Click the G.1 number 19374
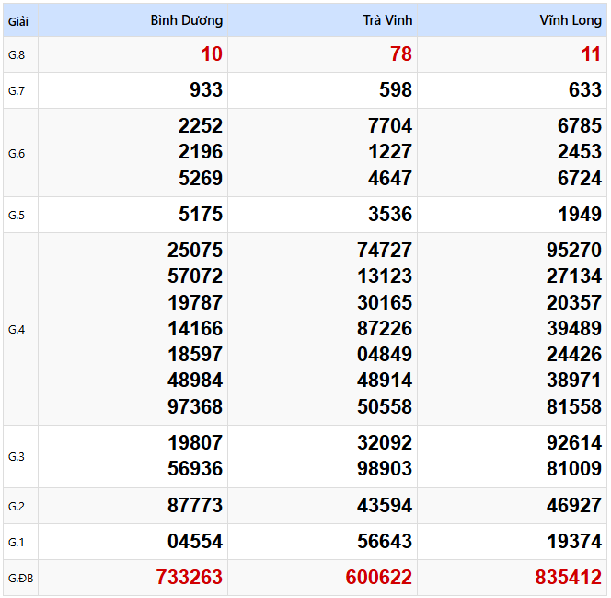Image resolution: width=611 pixels, height=598 pixels. [x=573, y=542]
